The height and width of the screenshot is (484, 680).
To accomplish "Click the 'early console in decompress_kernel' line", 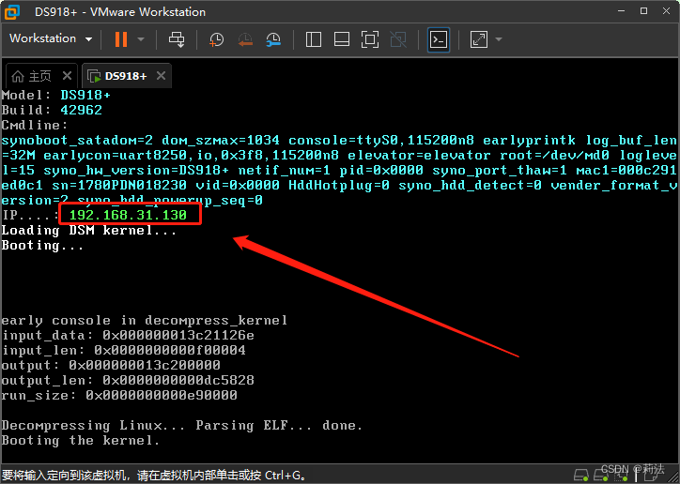I will pos(144,321).
